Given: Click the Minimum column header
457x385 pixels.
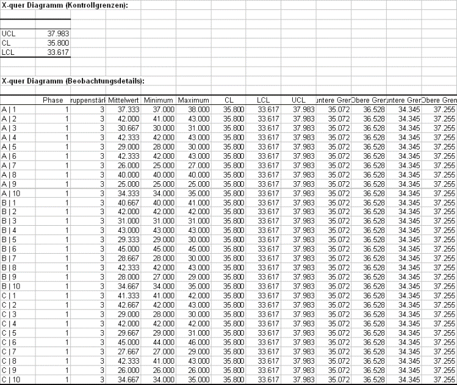Looking at the screenshot, I should (159, 99).
